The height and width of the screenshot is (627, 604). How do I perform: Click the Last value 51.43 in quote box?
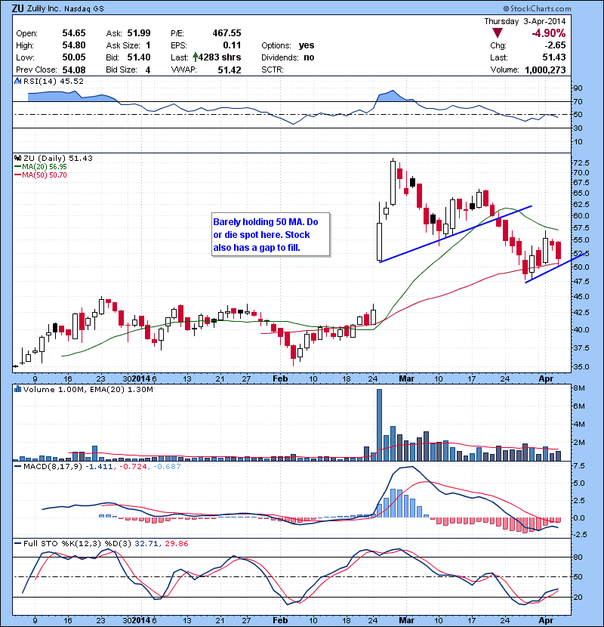554,57
